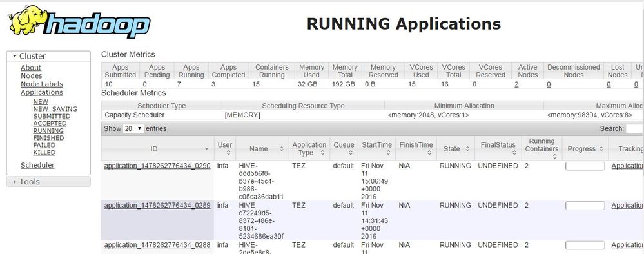Click name HIVE-ddd5b6f8 cell
The width and height of the screenshot is (644, 254).
[261, 181]
